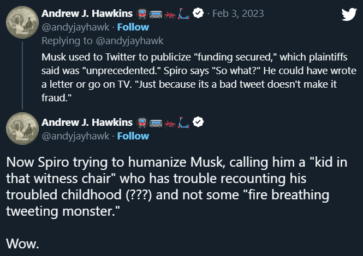Click the Andrew J. Hawkins name in the reply tweet
Image resolution: width=363 pixels, height=256 pixels.
tap(87, 121)
